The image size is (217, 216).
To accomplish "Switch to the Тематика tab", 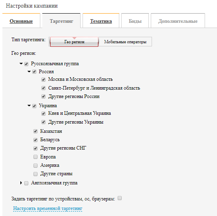I will (101, 21).
